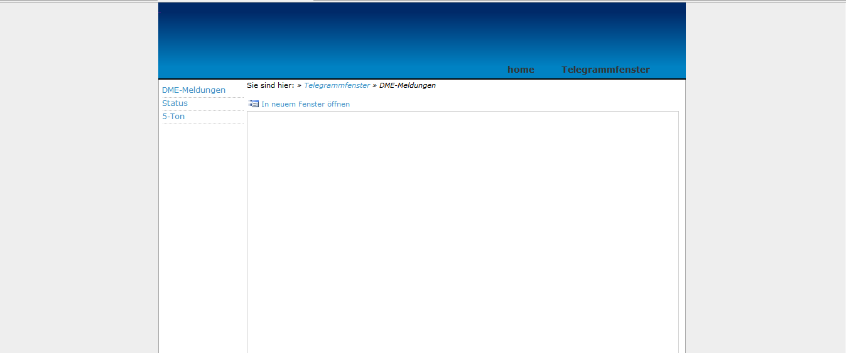Click the header bar left of the home item

pyautogui.click(x=377, y=70)
